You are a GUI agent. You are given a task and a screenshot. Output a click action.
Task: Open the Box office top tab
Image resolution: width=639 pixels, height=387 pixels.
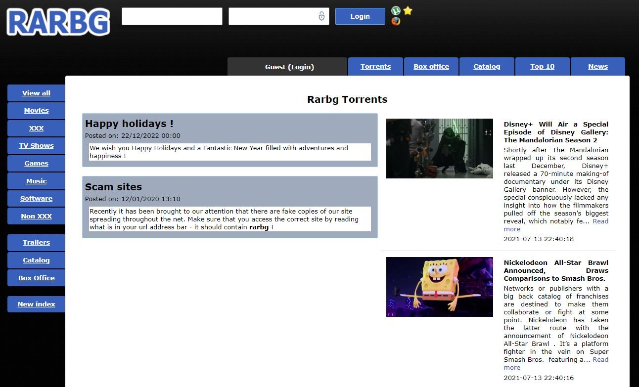click(431, 67)
